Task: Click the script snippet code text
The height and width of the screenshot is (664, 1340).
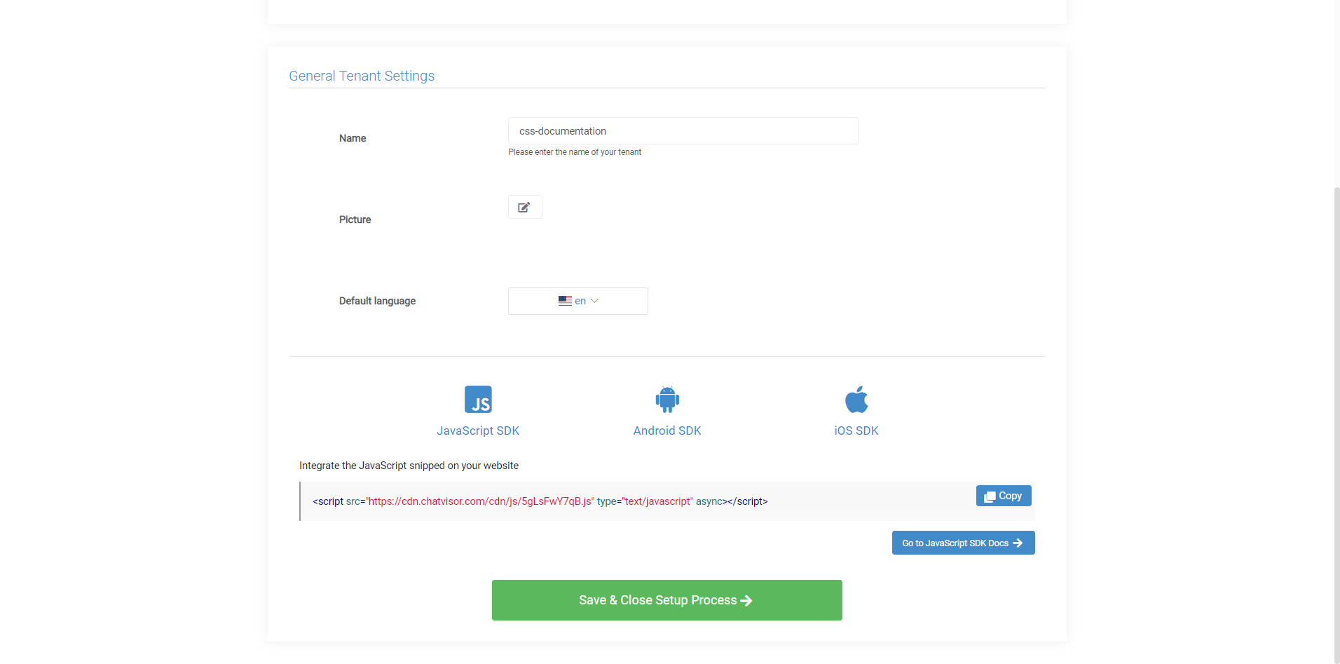Action: (540, 501)
